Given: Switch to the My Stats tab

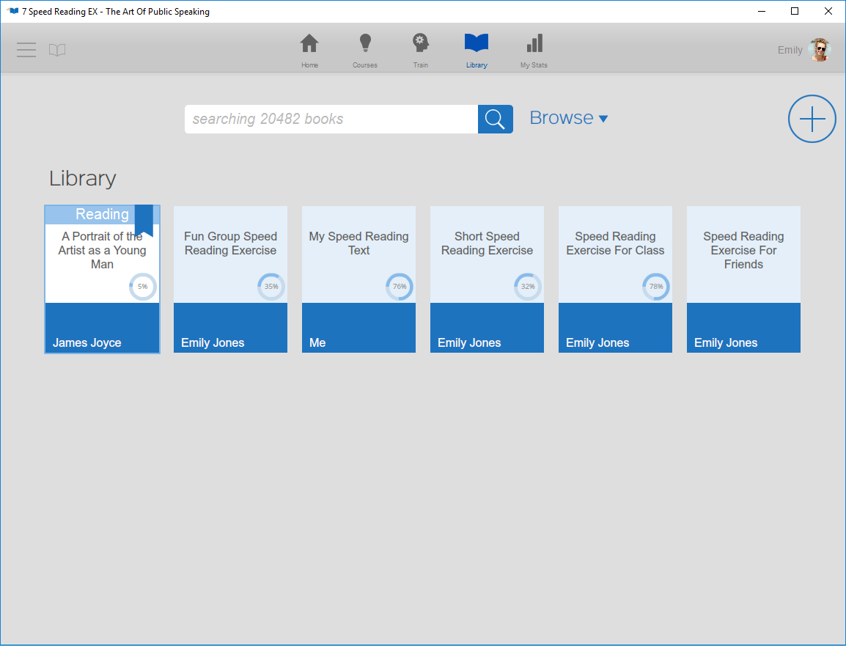Looking at the screenshot, I should 533,50.
